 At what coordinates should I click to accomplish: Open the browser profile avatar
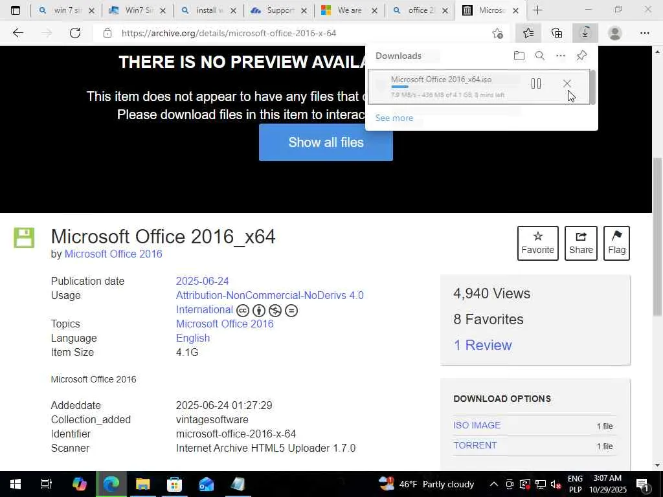[x=614, y=33]
